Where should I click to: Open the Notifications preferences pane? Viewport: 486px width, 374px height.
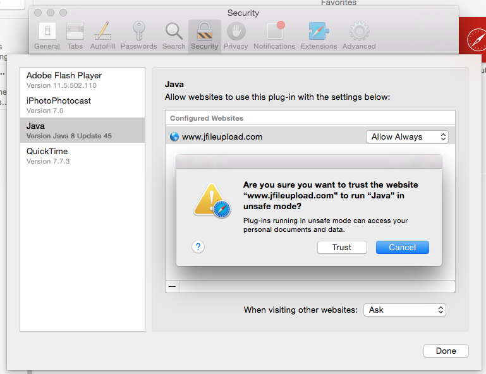[x=274, y=35]
